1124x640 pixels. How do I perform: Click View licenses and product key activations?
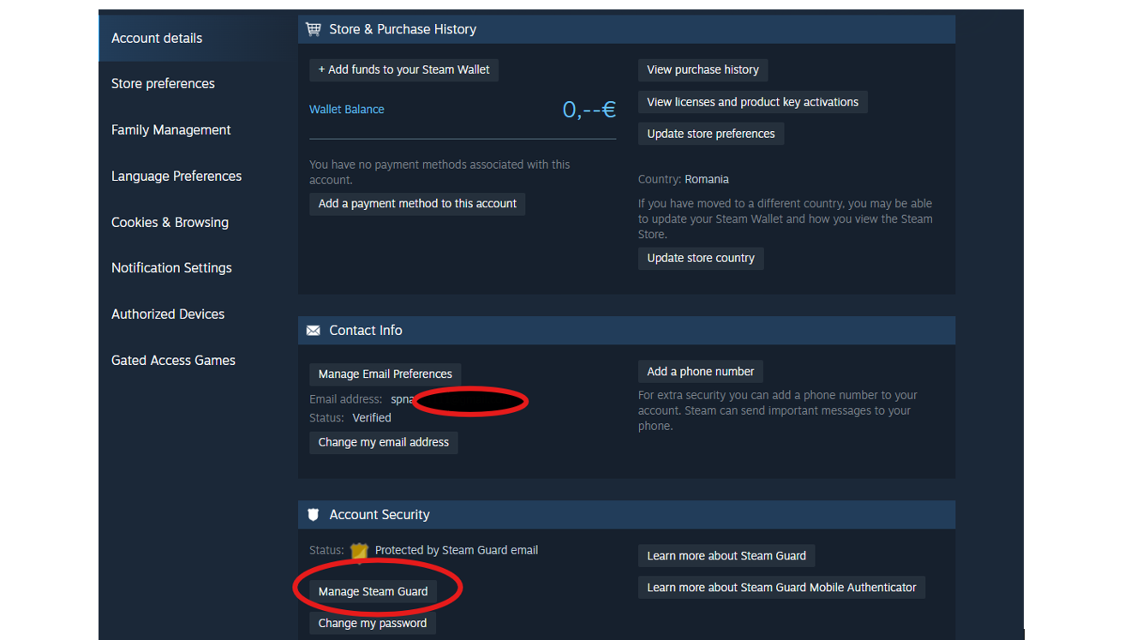(x=752, y=102)
